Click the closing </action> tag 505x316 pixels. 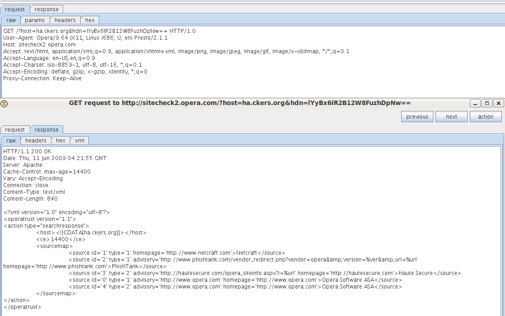[16, 300]
